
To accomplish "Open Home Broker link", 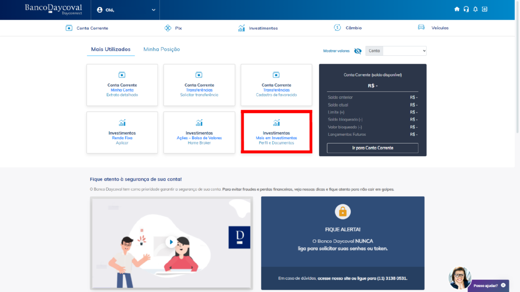I will [x=199, y=143].
